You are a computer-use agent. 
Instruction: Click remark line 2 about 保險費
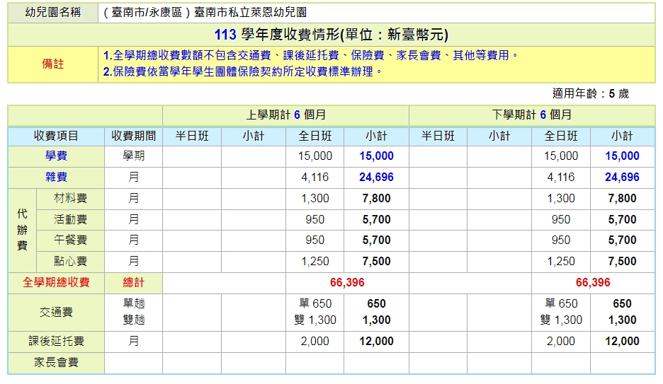tap(243, 71)
